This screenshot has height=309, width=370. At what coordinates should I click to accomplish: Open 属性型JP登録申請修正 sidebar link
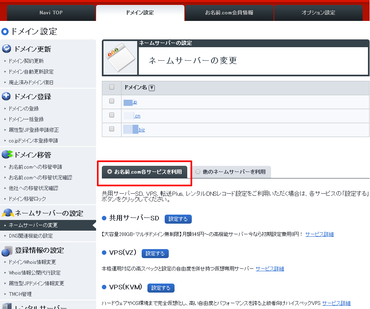(x=34, y=130)
